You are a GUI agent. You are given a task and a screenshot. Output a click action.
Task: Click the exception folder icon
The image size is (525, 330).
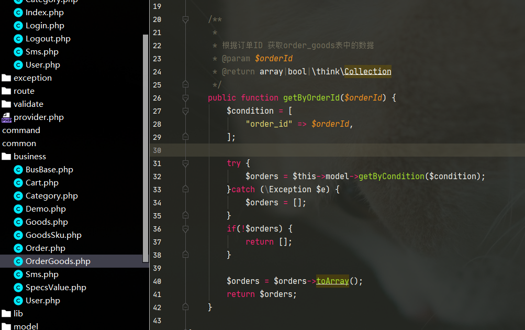pos(6,78)
